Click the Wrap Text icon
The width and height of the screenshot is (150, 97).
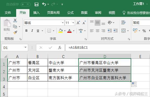click(x=123, y=23)
